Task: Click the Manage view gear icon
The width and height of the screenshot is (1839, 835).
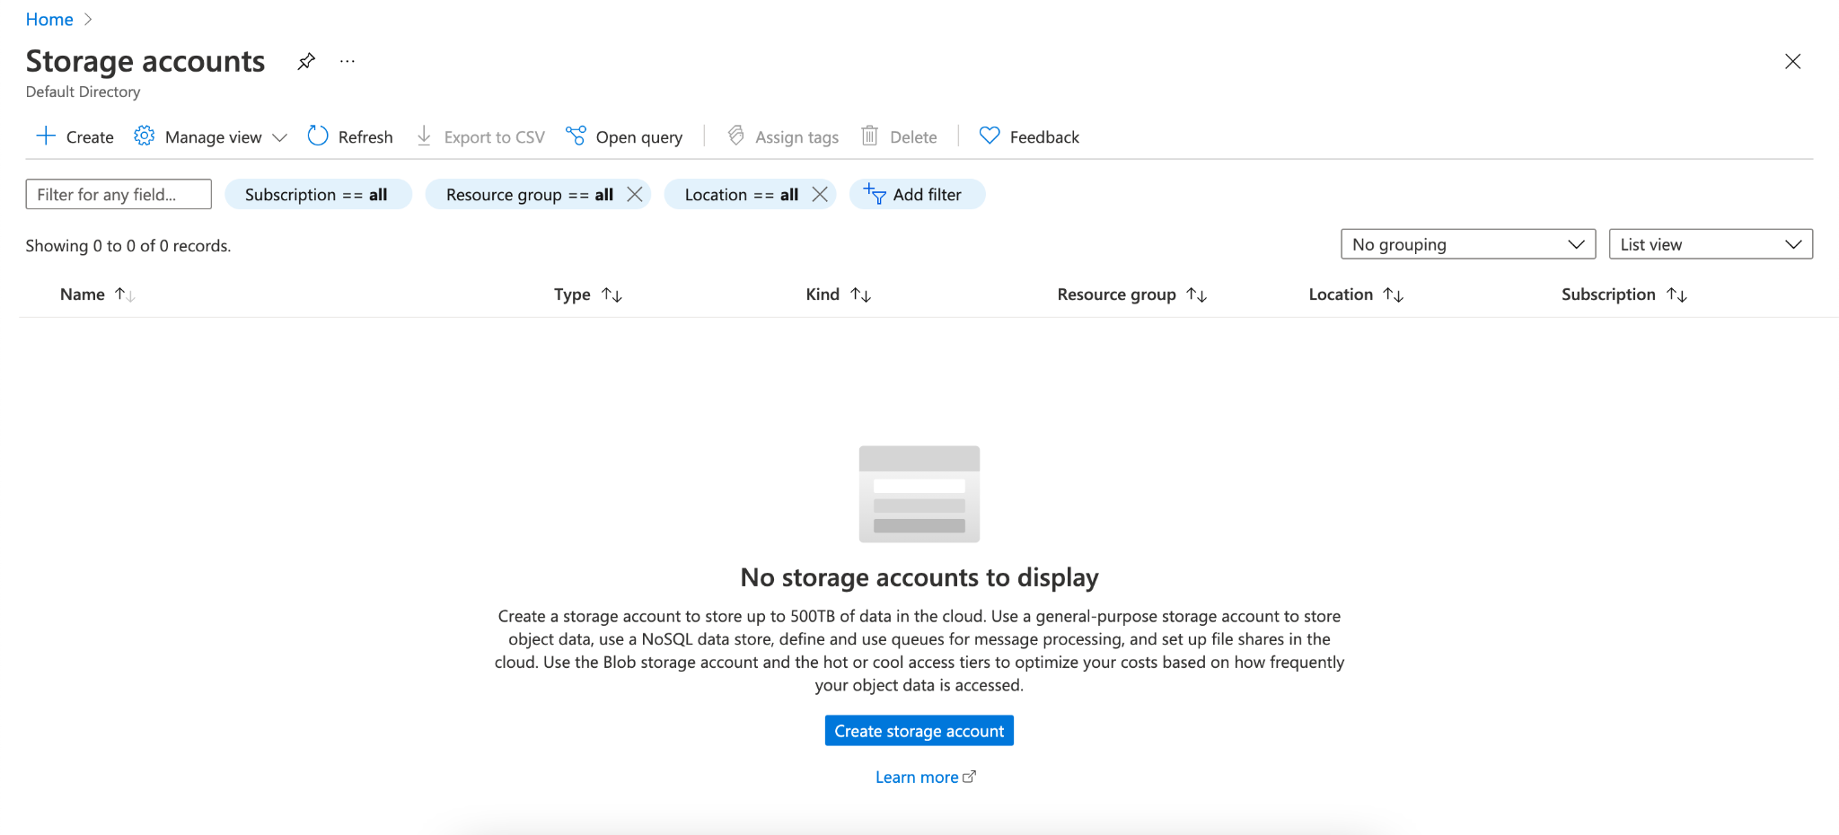Action: (x=144, y=136)
